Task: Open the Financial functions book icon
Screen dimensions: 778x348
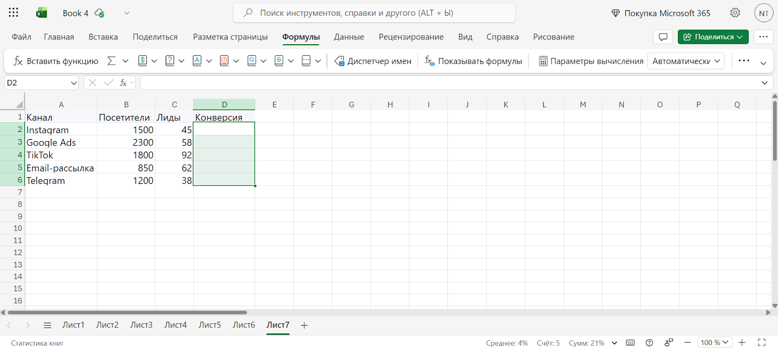Action: 142,61
